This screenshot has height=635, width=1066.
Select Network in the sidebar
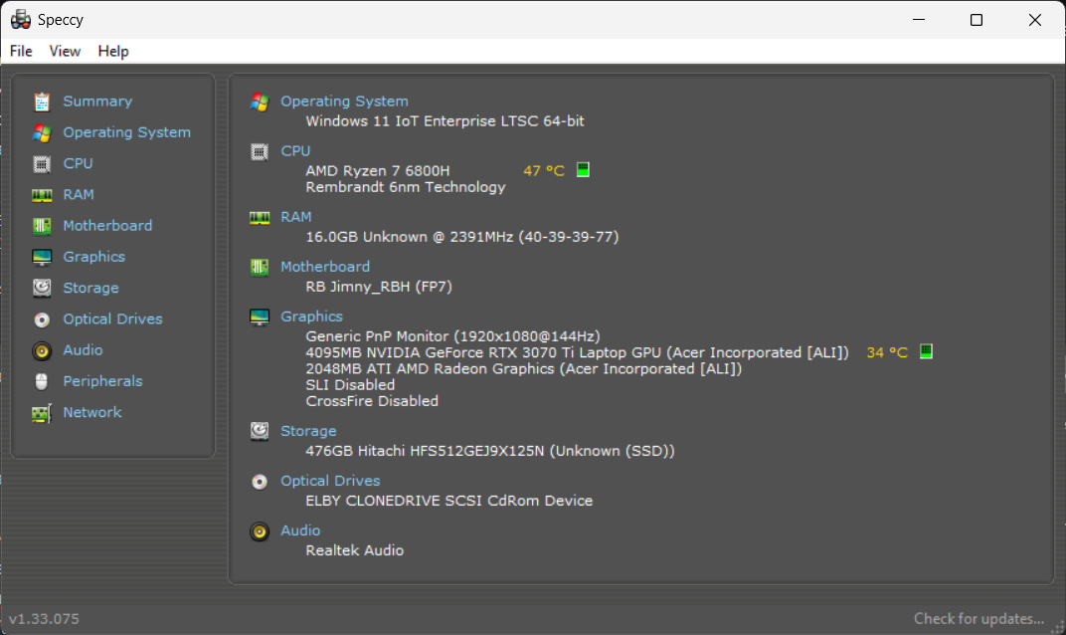pyautogui.click(x=92, y=412)
